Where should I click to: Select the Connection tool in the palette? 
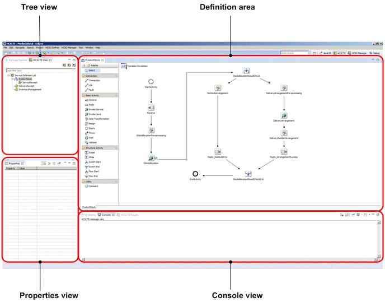(x=92, y=81)
